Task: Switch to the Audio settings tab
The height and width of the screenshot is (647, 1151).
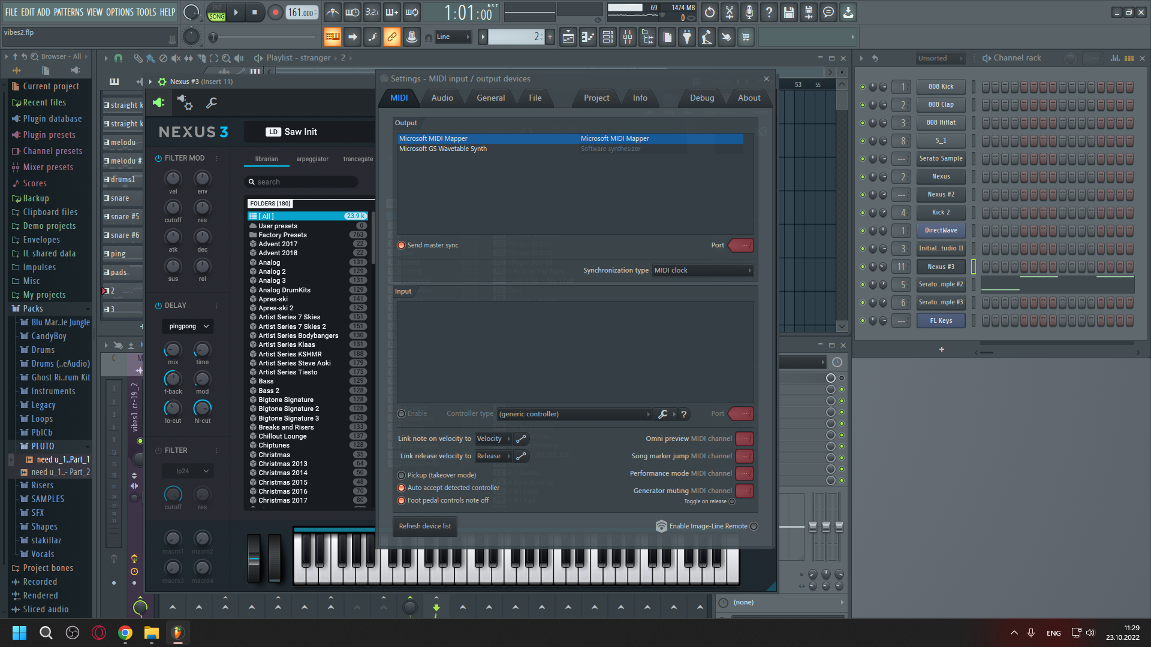Action: click(442, 98)
